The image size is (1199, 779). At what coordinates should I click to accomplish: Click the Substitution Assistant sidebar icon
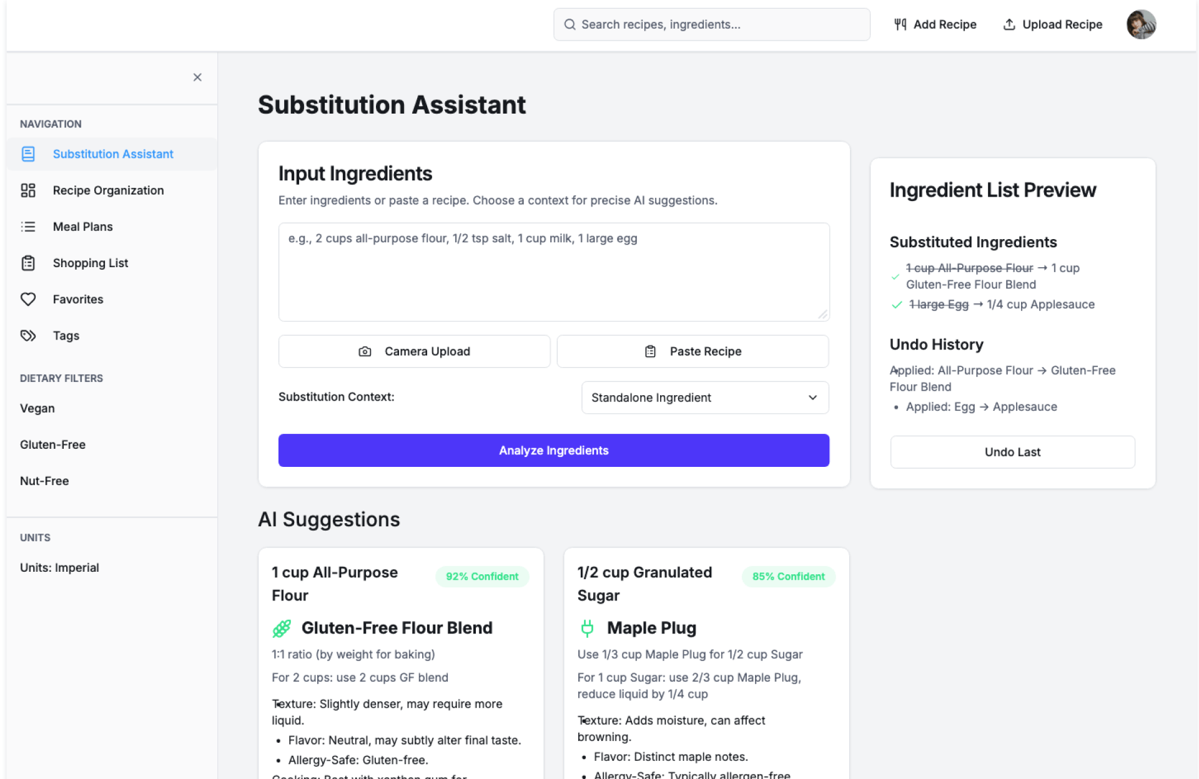[x=28, y=154]
